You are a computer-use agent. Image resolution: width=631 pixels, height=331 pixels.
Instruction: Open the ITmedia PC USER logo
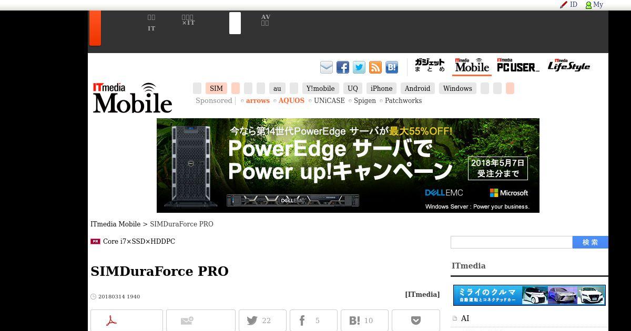[518, 66]
